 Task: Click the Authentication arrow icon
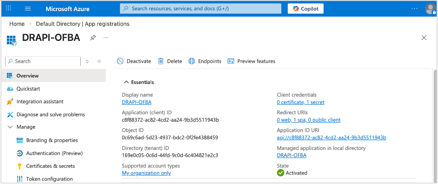[x=20, y=153]
